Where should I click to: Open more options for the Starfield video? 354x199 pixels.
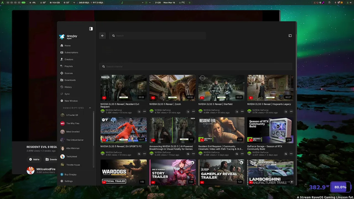tap(242, 111)
